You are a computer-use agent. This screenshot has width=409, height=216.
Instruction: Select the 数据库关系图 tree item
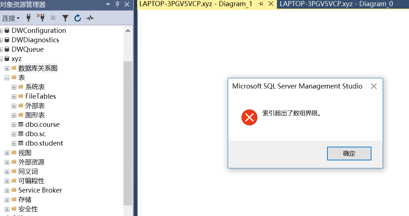click(38, 68)
